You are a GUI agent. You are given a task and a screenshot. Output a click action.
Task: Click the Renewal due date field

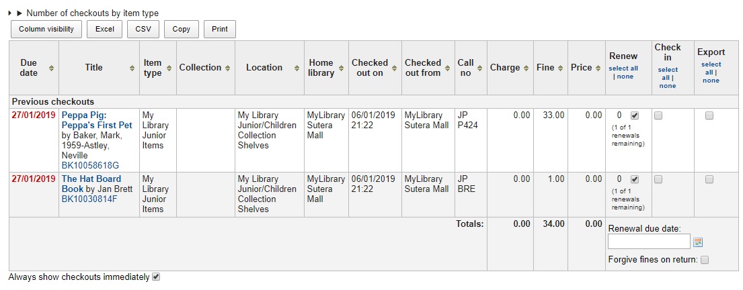coord(648,242)
